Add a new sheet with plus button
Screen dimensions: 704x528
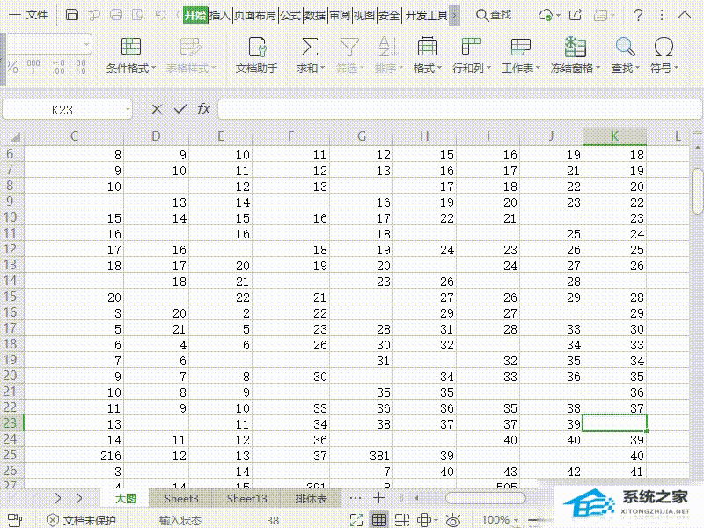[x=379, y=498]
